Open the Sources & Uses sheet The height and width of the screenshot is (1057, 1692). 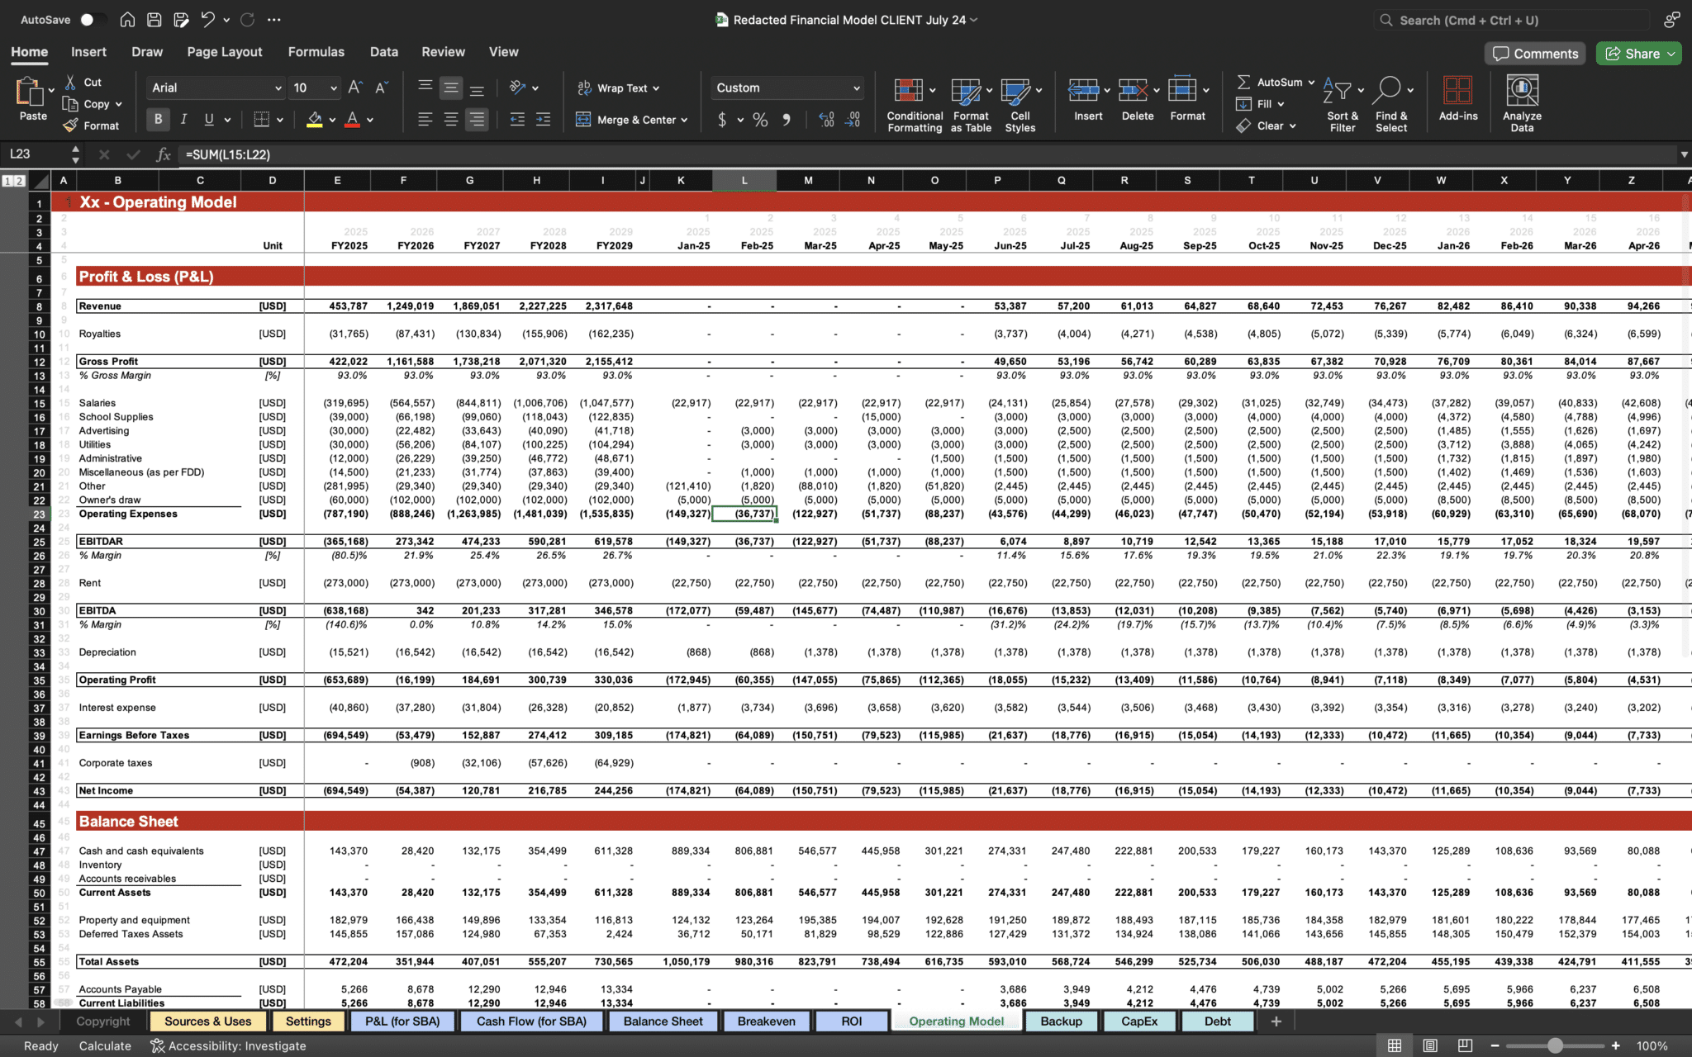207,1021
